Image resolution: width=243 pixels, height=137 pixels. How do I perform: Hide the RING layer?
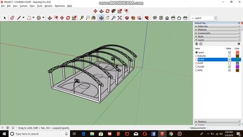tap(229, 70)
